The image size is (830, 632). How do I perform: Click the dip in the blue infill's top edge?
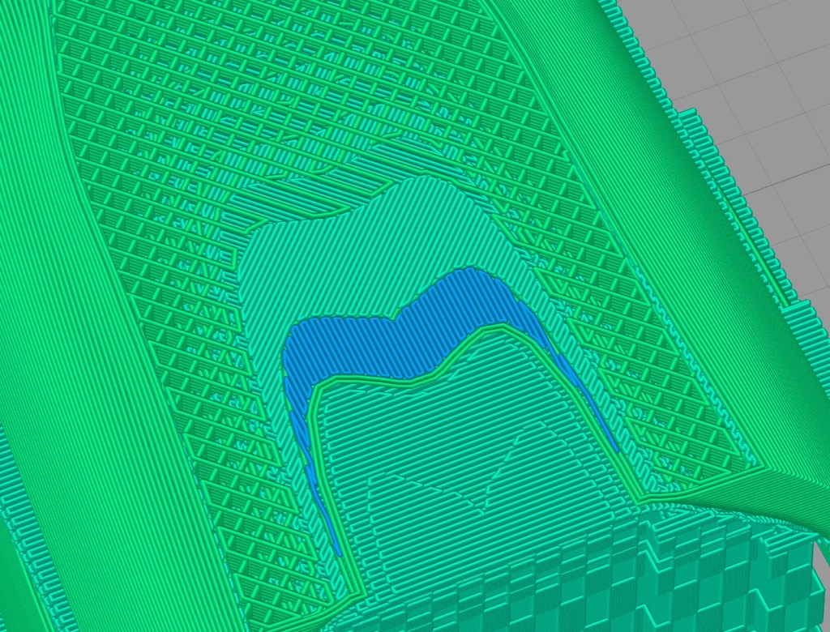pos(400,314)
